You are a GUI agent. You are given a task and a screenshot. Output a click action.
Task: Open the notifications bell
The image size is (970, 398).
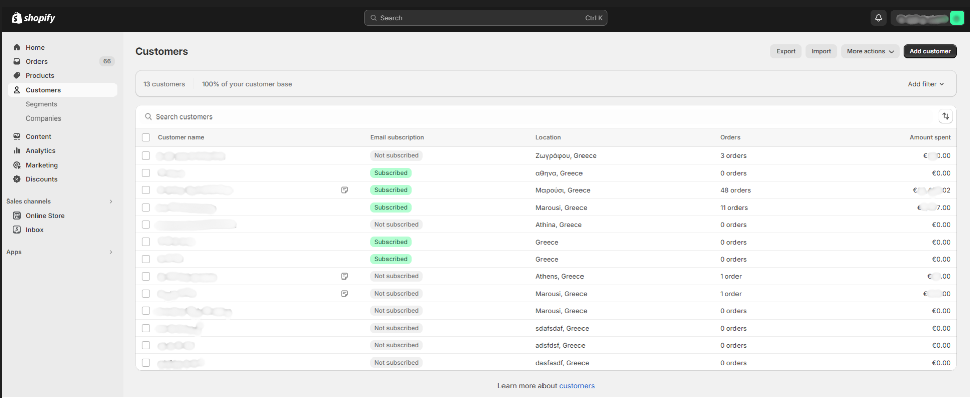878,18
